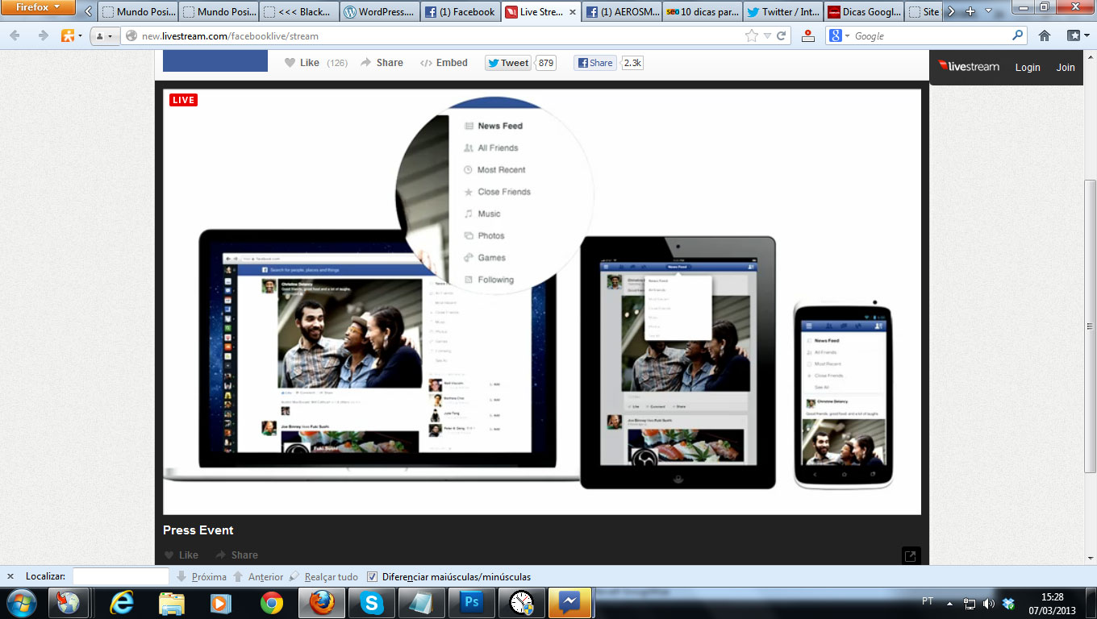The image size is (1097, 619).
Task: Switch to the Twitter / Int... tab
Action: (x=782, y=12)
